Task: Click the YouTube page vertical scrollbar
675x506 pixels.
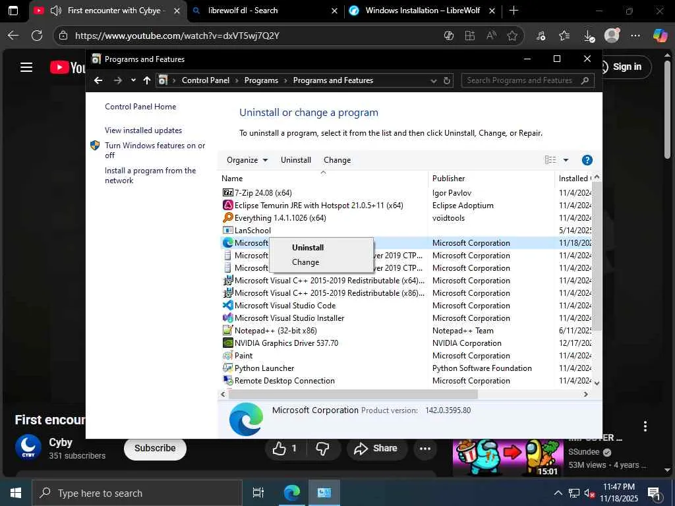Action: click(667, 109)
